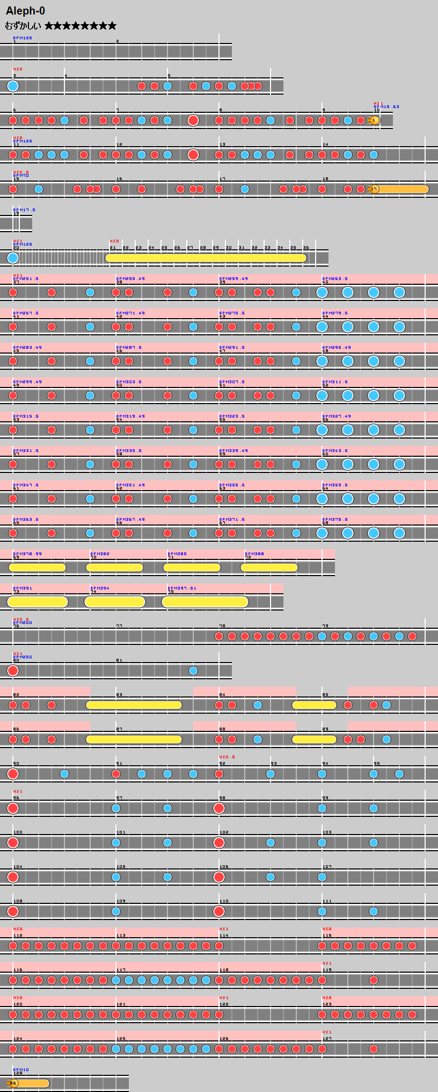Click the long yellow drumroll spanning measures 21-36

point(206,258)
